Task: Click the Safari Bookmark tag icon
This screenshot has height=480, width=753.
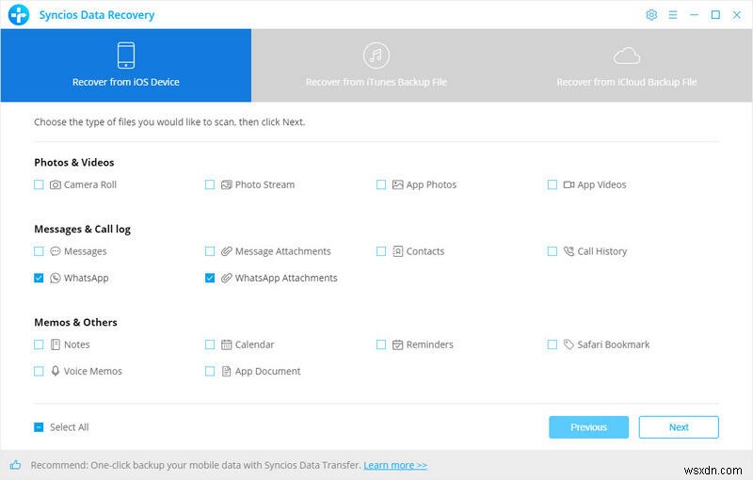Action: pos(569,344)
